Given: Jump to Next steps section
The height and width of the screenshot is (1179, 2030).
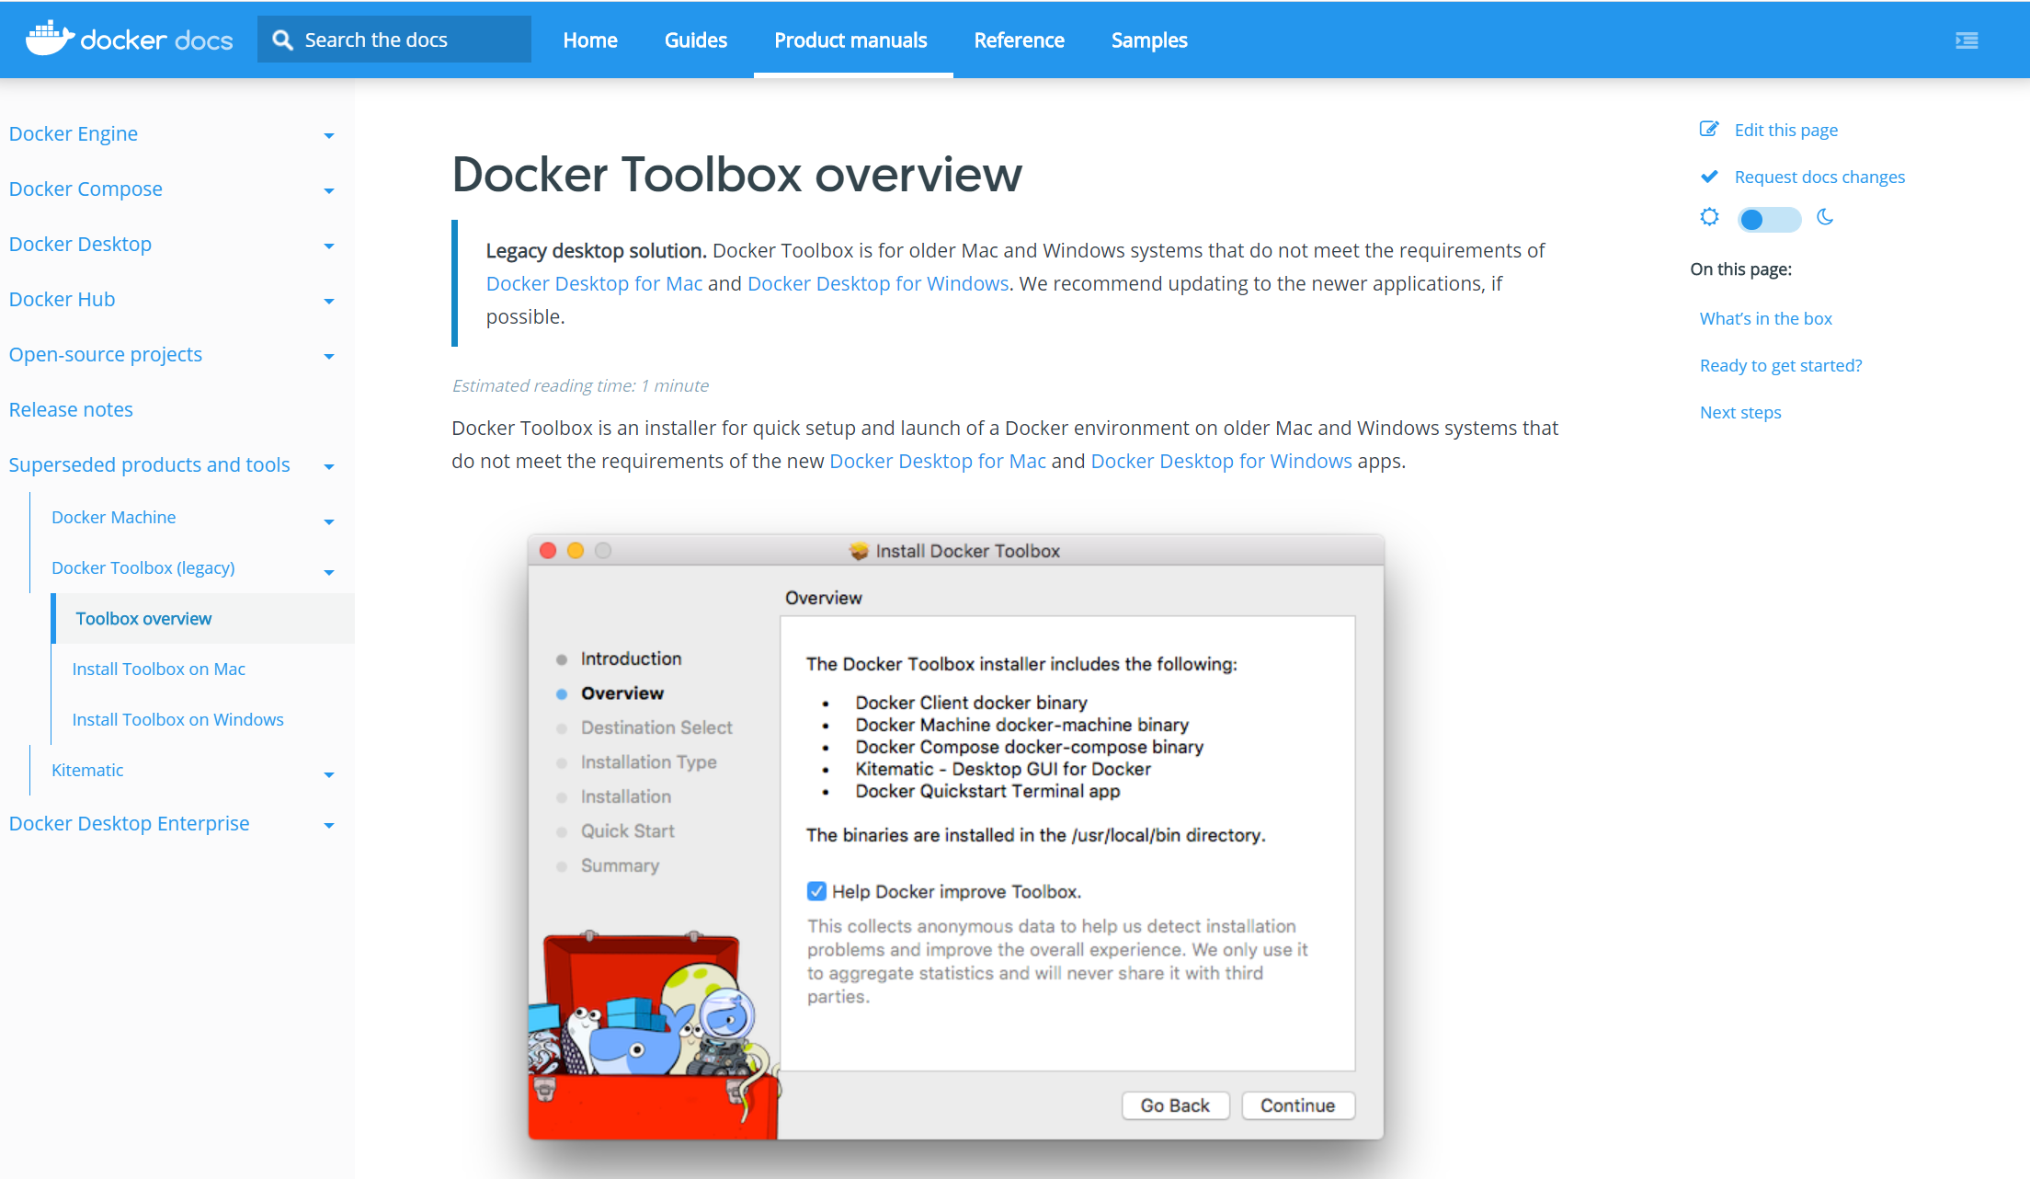Looking at the screenshot, I should tap(1739, 412).
